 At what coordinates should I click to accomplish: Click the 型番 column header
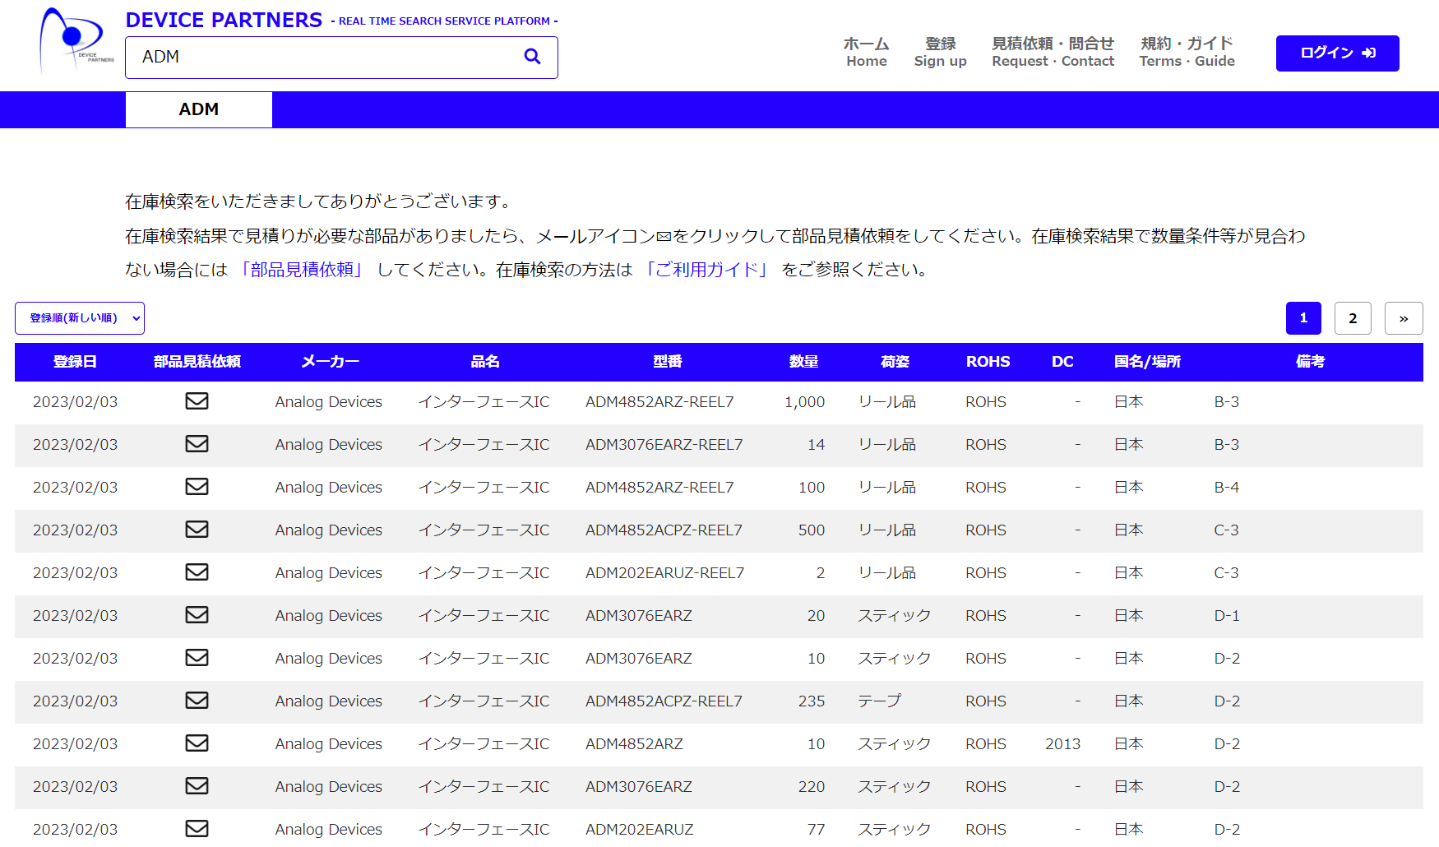668,362
